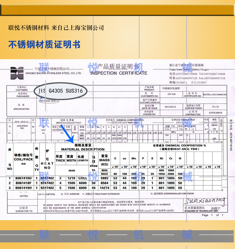Screen dimensions: 235x249
Task: Click the 'PURCHASER' field label
Action: [23, 96]
